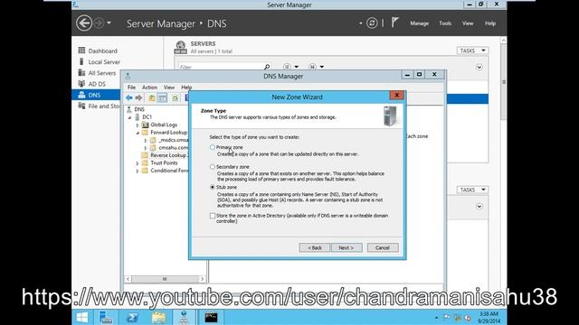Open Server Manager's Tools menu
The height and width of the screenshot is (325, 579).
point(445,23)
